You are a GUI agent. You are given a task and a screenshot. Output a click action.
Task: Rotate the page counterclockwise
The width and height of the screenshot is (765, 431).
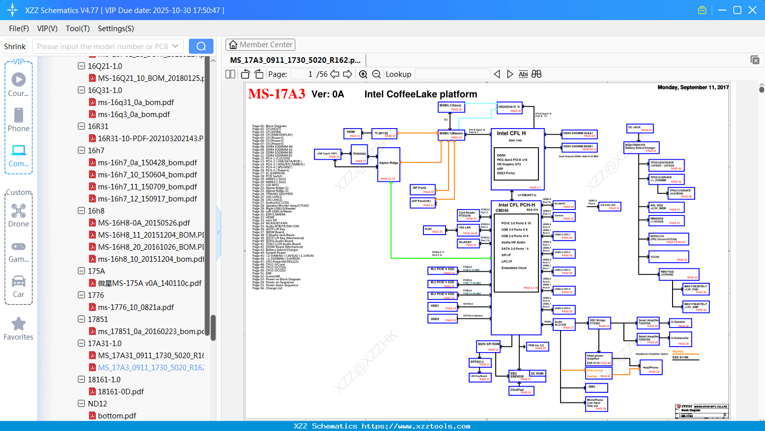pos(246,74)
